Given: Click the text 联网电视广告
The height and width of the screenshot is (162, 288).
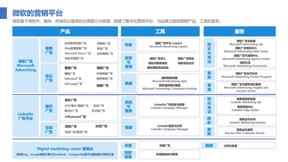Looking at the screenshot, I should tap(105, 79).
